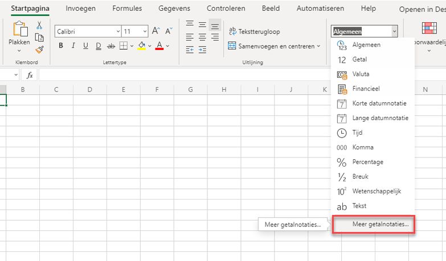Toggle italic formatting
Viewport: 446px width, 261px height.
click(73, 45)
